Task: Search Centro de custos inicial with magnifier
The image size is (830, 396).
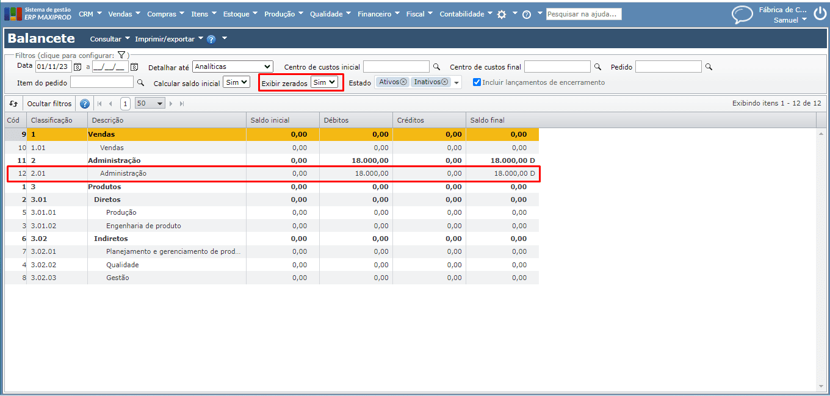Action: pyautogui.click(x=436, y=67)
